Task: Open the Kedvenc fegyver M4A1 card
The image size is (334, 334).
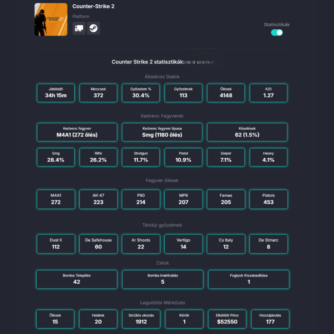Action: coord(77,132)
